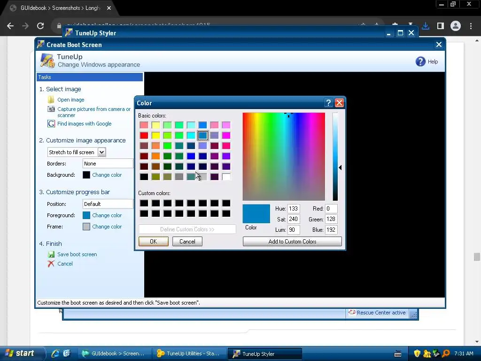Select the white basic color swatch

tap(226, 177)
